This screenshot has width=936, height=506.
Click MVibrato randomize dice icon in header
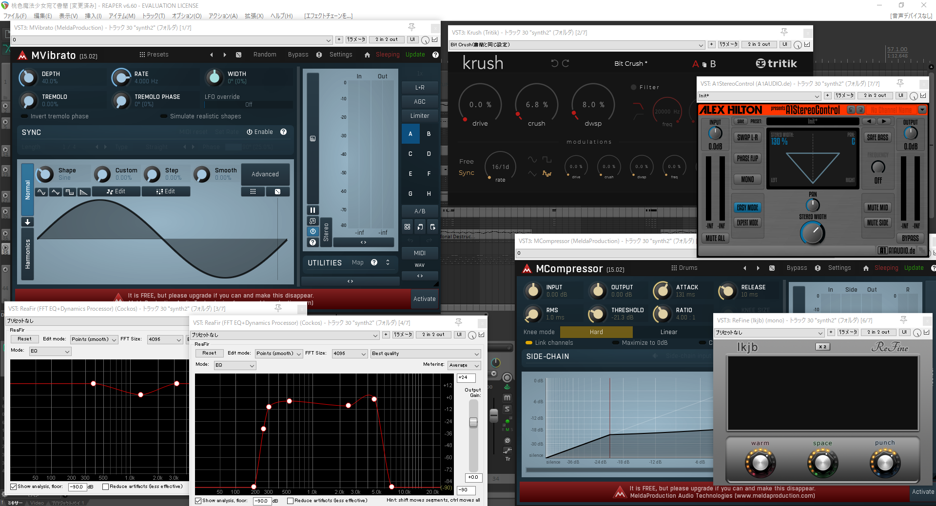pos(239,55)
